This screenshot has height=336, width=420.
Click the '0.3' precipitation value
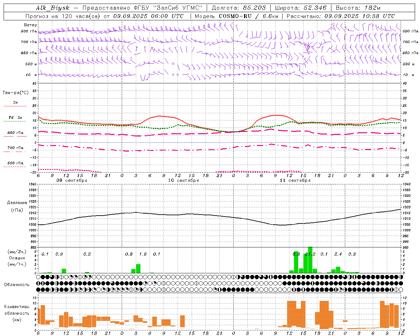(x=352, y=254)
